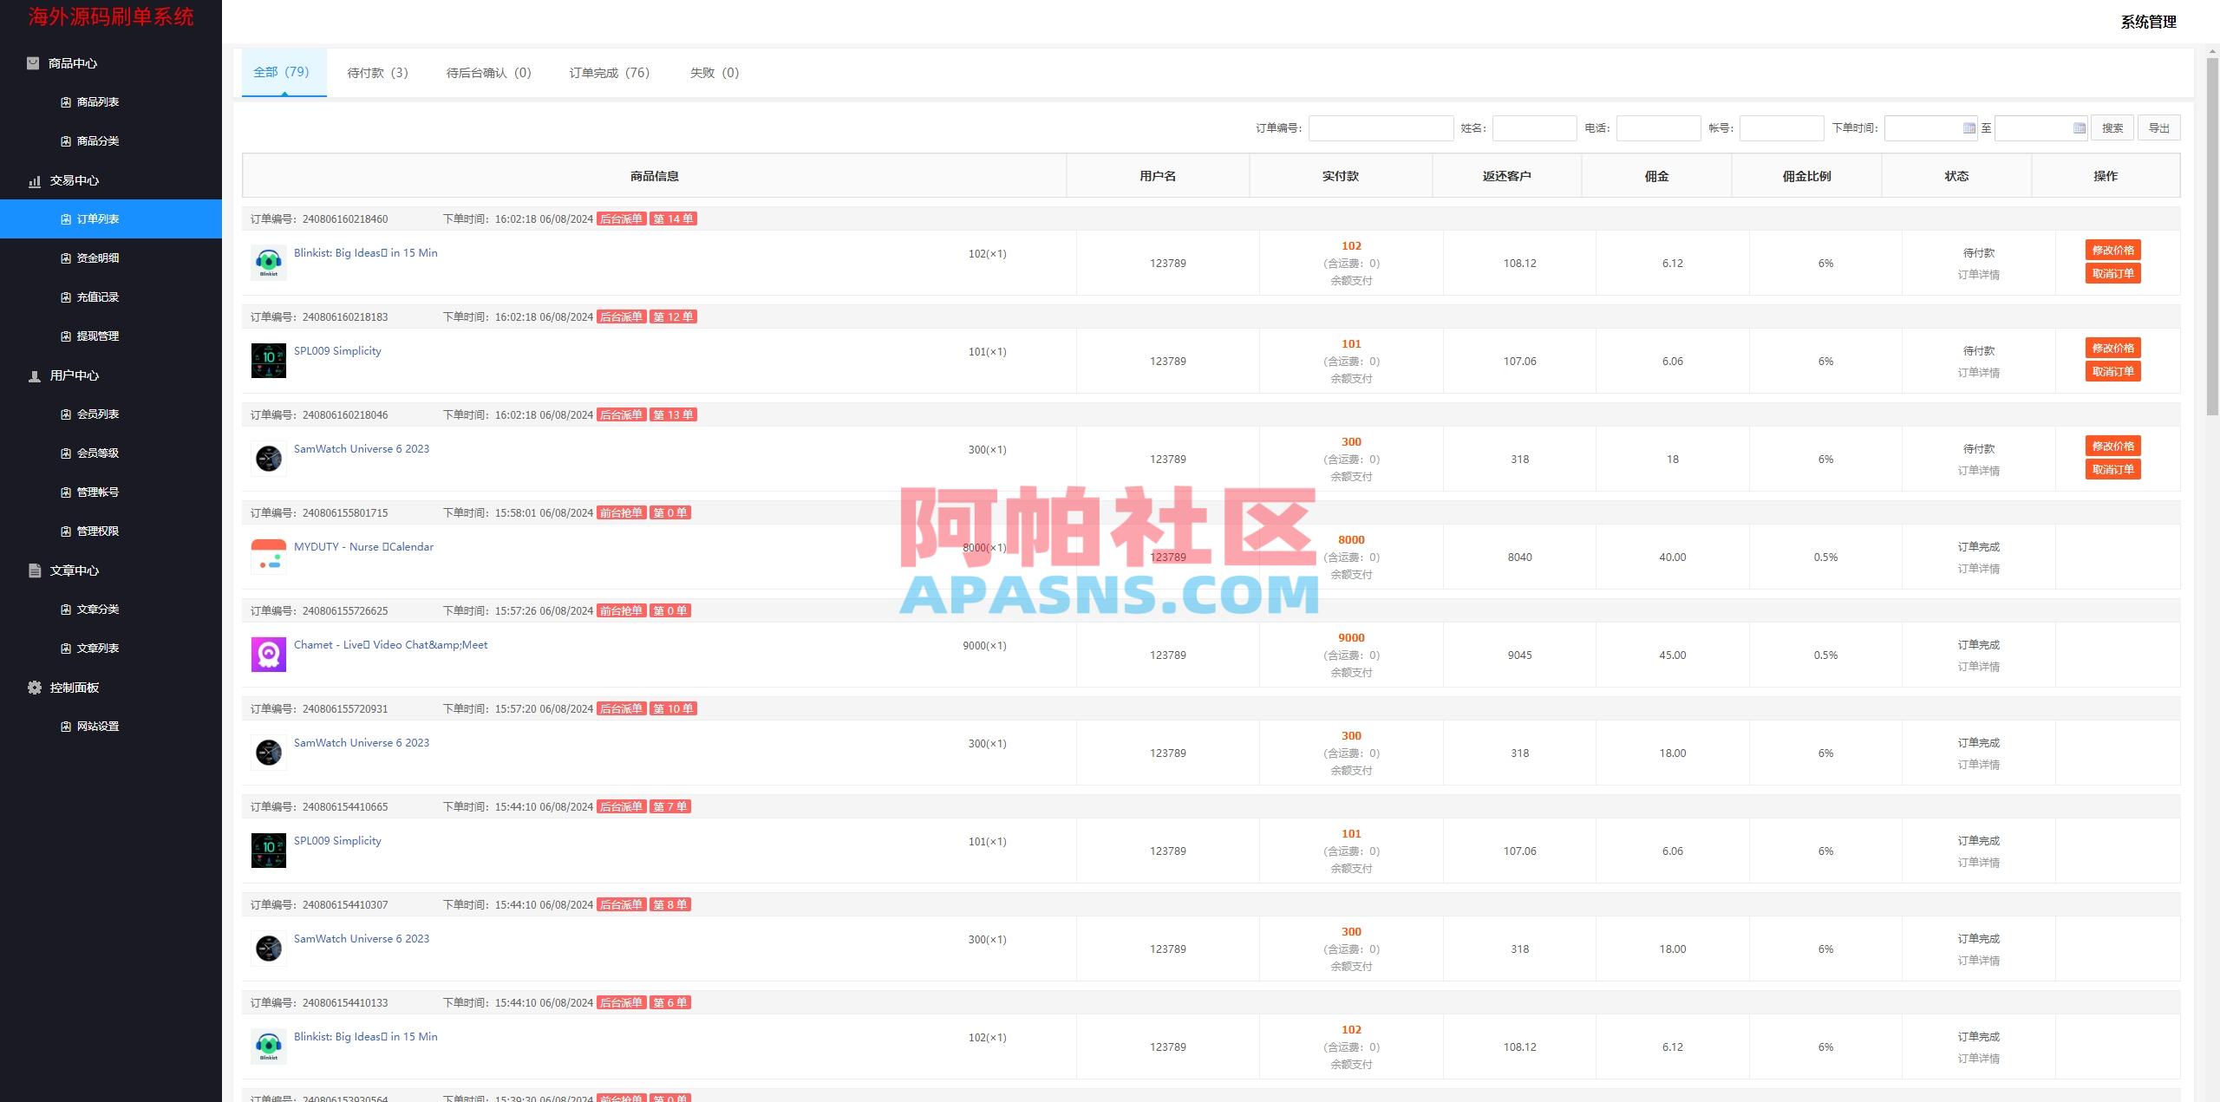The height and width of the screenshot is (1102, 2220).
Task: Click the 搜索 button
Action: (2112, 127)
